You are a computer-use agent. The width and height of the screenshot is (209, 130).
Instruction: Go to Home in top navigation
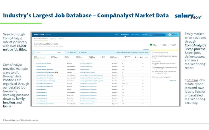coord(117,35)
